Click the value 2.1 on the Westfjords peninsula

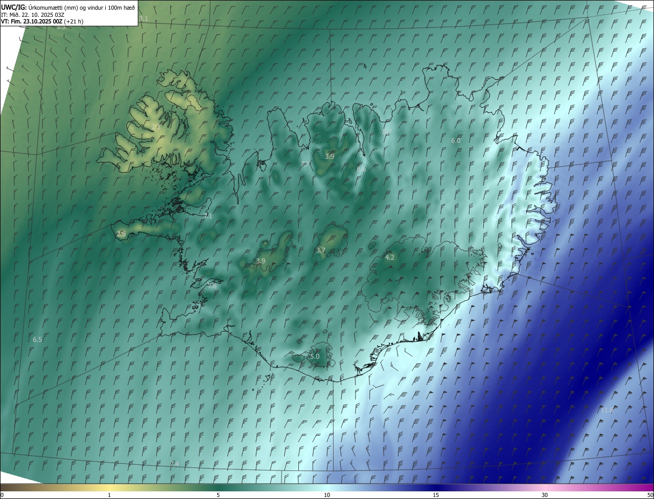155,127
